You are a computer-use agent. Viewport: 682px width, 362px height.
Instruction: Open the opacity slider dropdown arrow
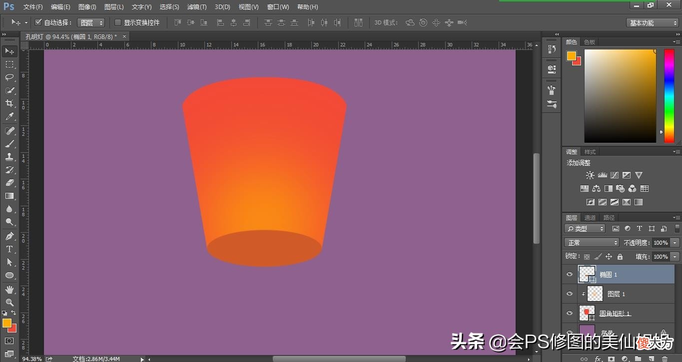pyautogui.click(x=675, y=243)
